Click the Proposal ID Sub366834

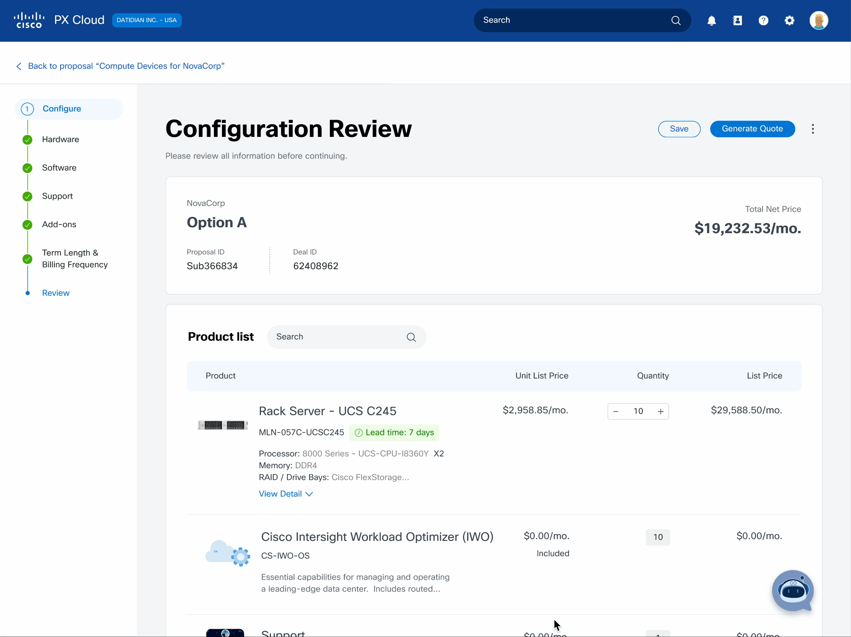pos(212,266)
